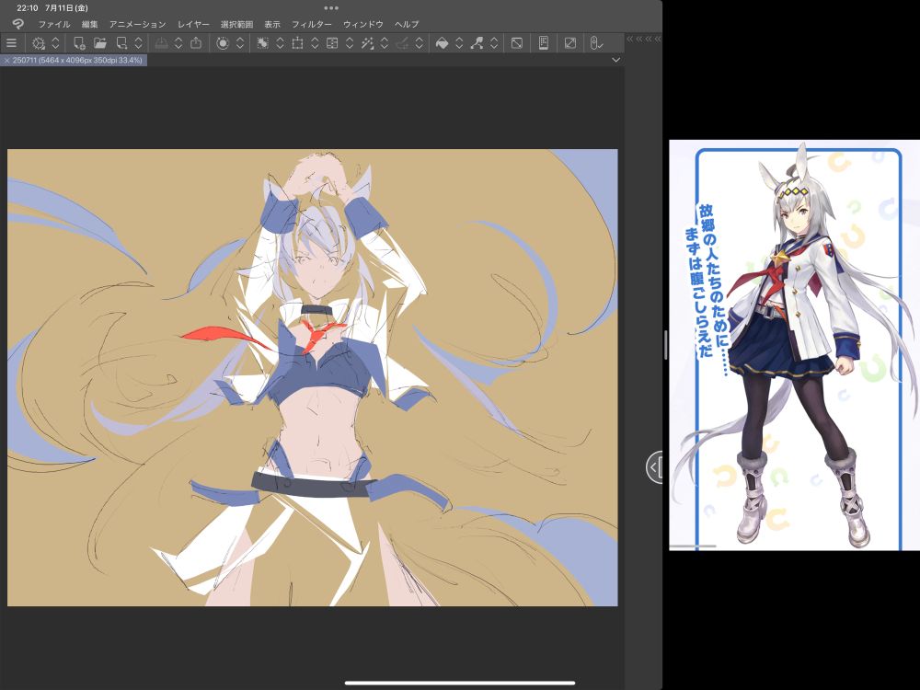Open the 選択範囲 menu
The height and width of the screenshot is (690, 920).
236,24
